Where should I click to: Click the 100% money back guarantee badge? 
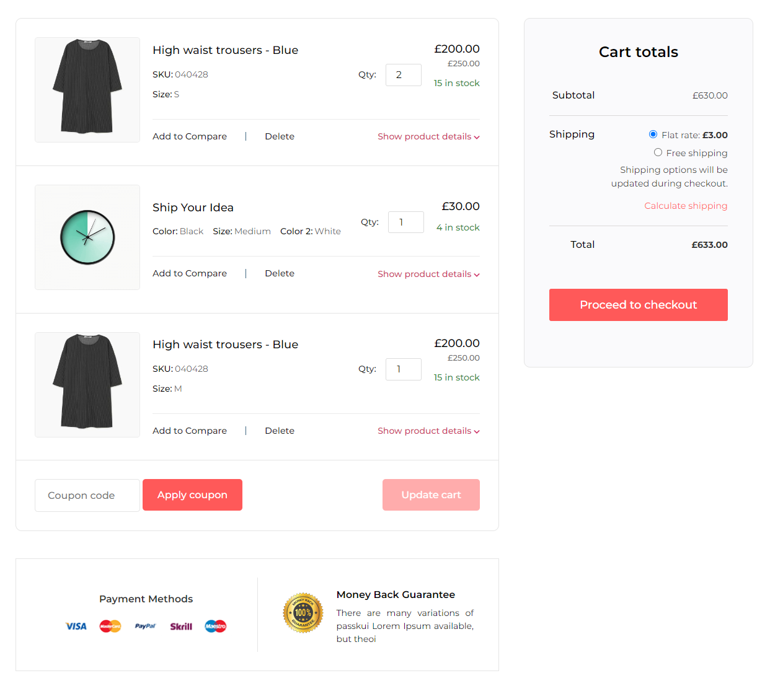[x=303, y=613]
